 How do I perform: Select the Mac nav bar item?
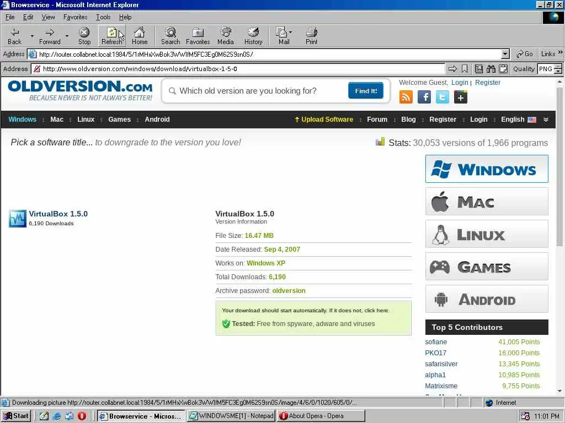tap(57, 120)
